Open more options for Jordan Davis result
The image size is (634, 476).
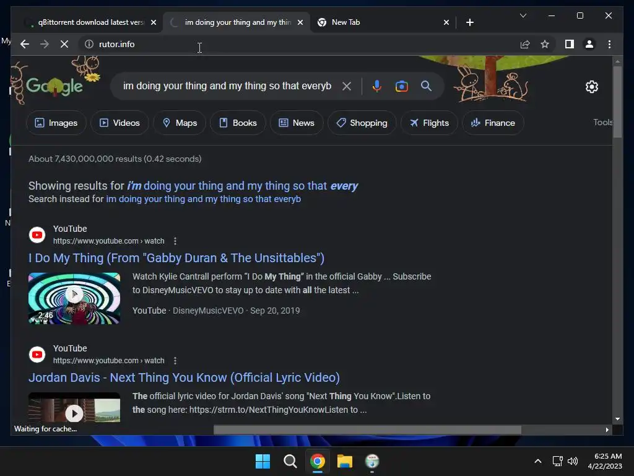(175, 361)
